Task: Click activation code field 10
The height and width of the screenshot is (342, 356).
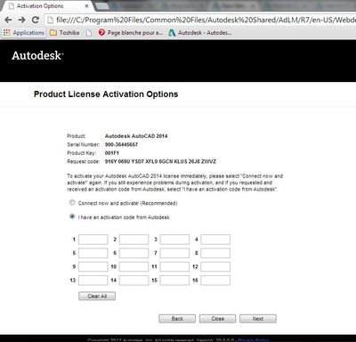Action: coord(133,266)
